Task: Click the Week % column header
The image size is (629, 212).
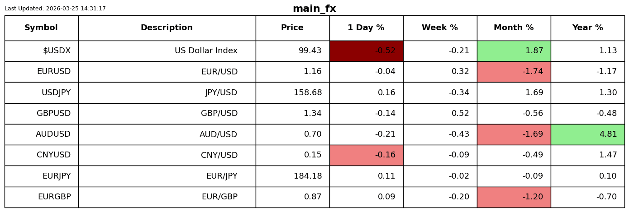Action: 440,28
